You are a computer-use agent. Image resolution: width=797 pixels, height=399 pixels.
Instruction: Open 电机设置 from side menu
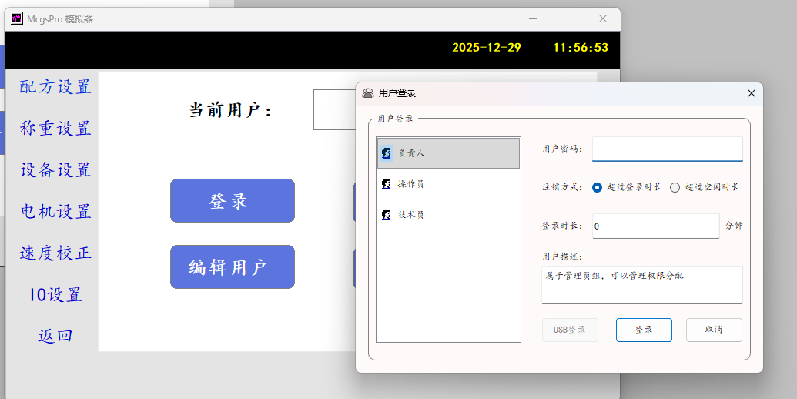55,212
